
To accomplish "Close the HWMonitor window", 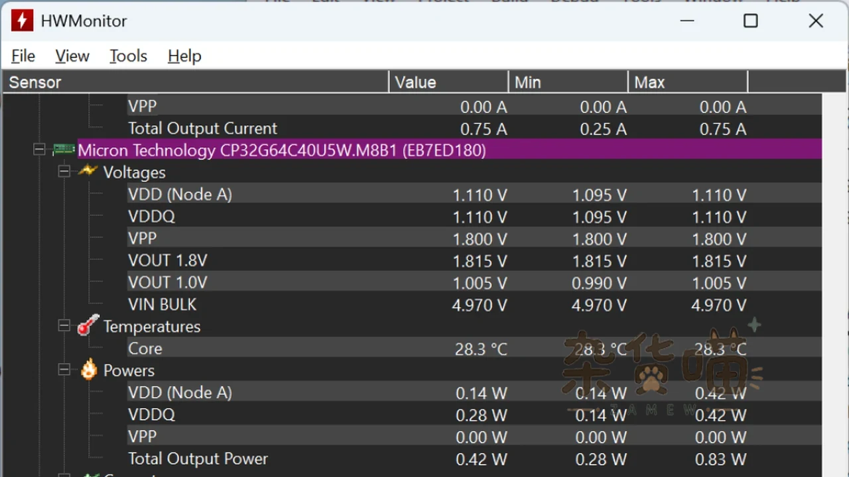I will [x=816, y=21].
